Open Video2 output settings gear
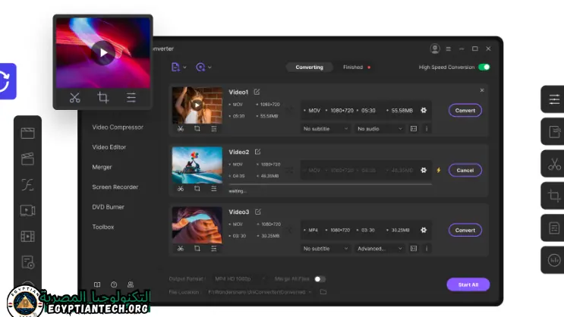 pyautogui.click(x=424, y=171)
